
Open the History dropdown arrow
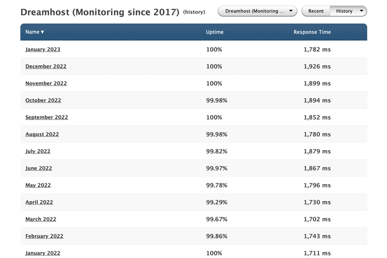coord(362,11)
